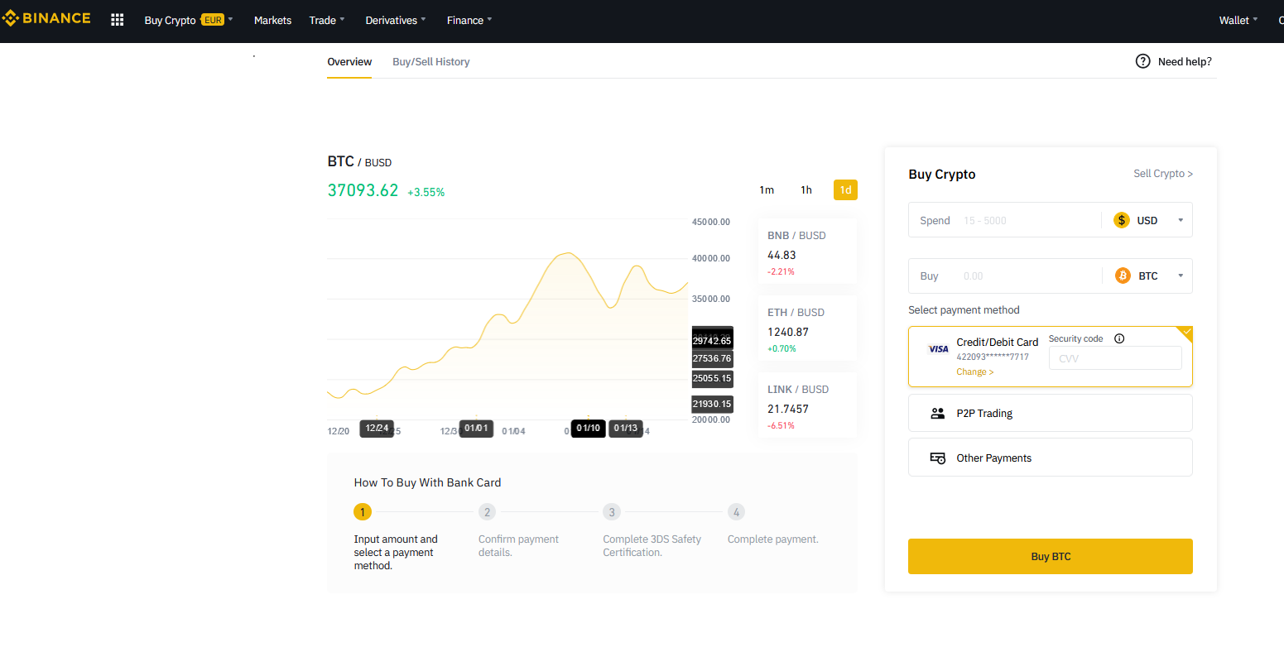This screenshot has width=1284, height=647.
Task: Switch chart timeframe to 1m
Action: click(766, 189)
